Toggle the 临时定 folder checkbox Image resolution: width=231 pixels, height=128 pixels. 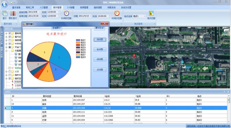point(10,78)
